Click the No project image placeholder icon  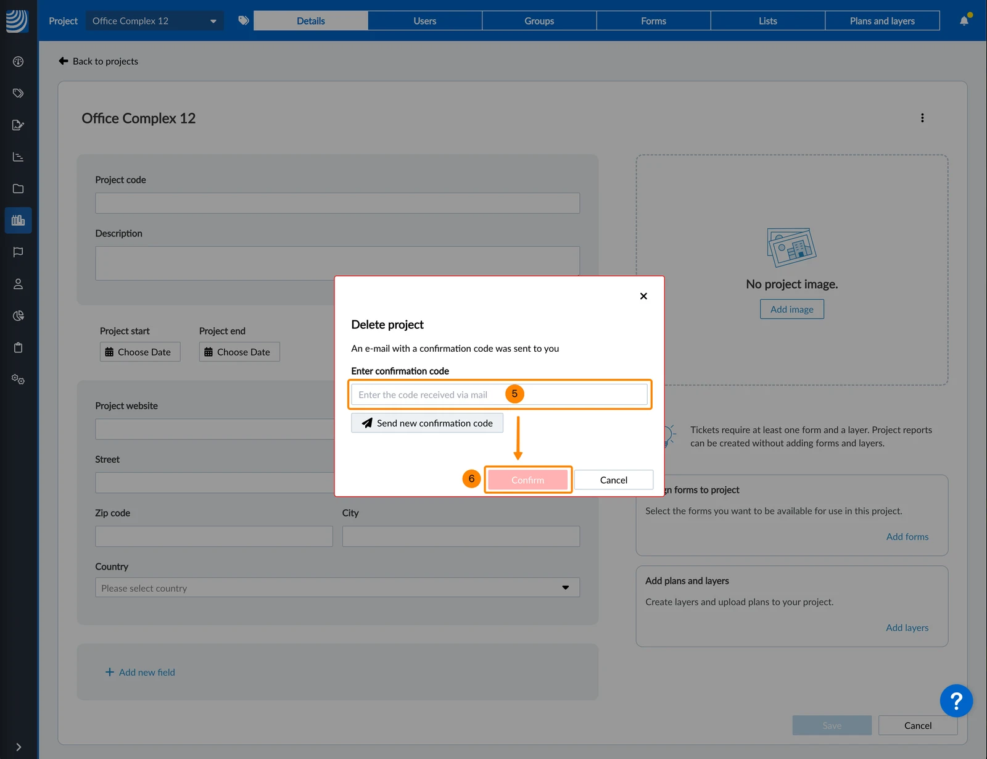[791, 247]
